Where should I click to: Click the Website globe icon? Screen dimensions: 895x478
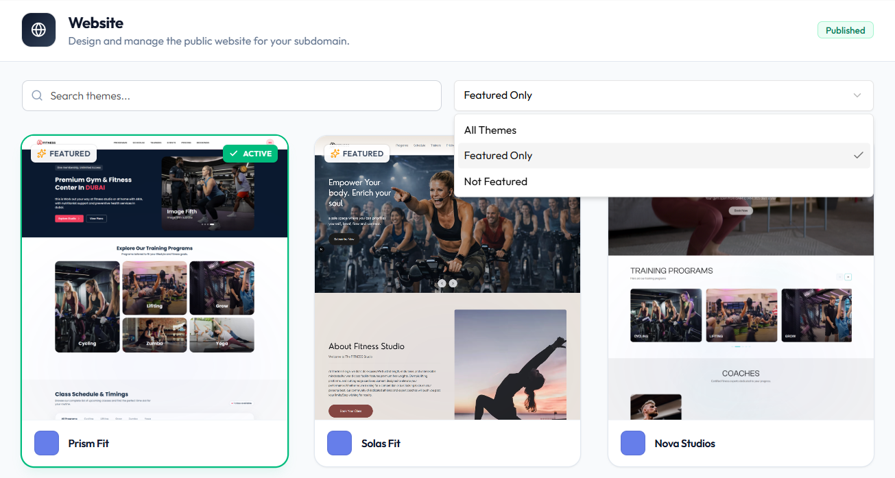38,30
